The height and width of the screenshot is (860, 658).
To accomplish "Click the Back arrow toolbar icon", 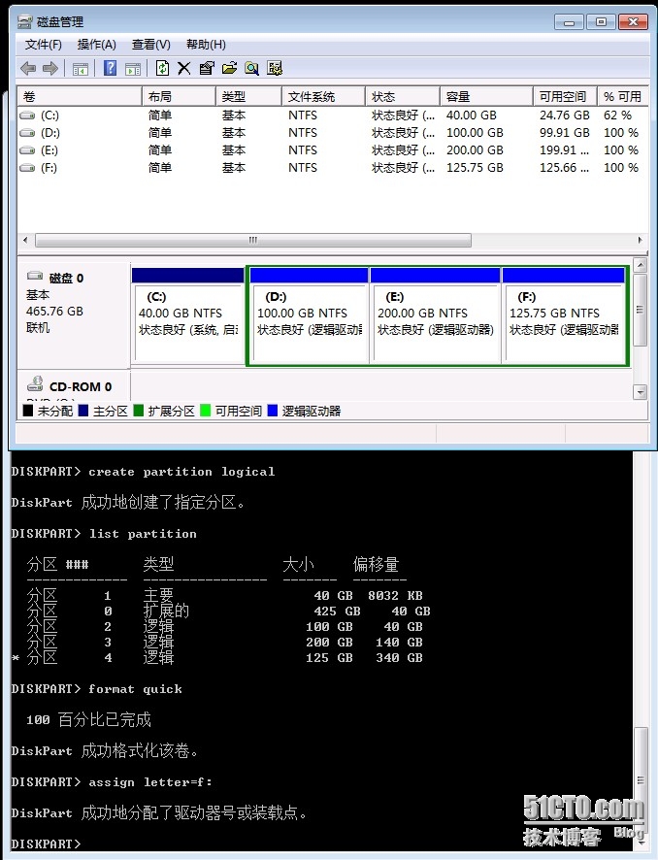I will coord(28,69).
